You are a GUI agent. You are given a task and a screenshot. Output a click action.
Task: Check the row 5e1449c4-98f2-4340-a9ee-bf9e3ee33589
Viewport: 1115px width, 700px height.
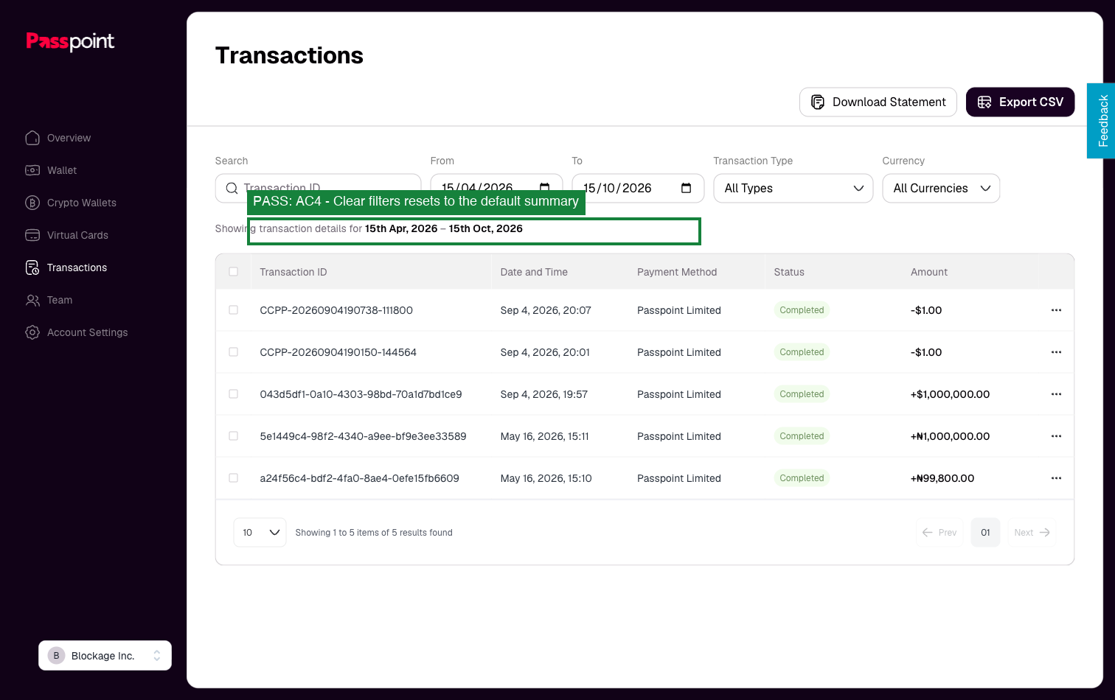coord(234,436)
